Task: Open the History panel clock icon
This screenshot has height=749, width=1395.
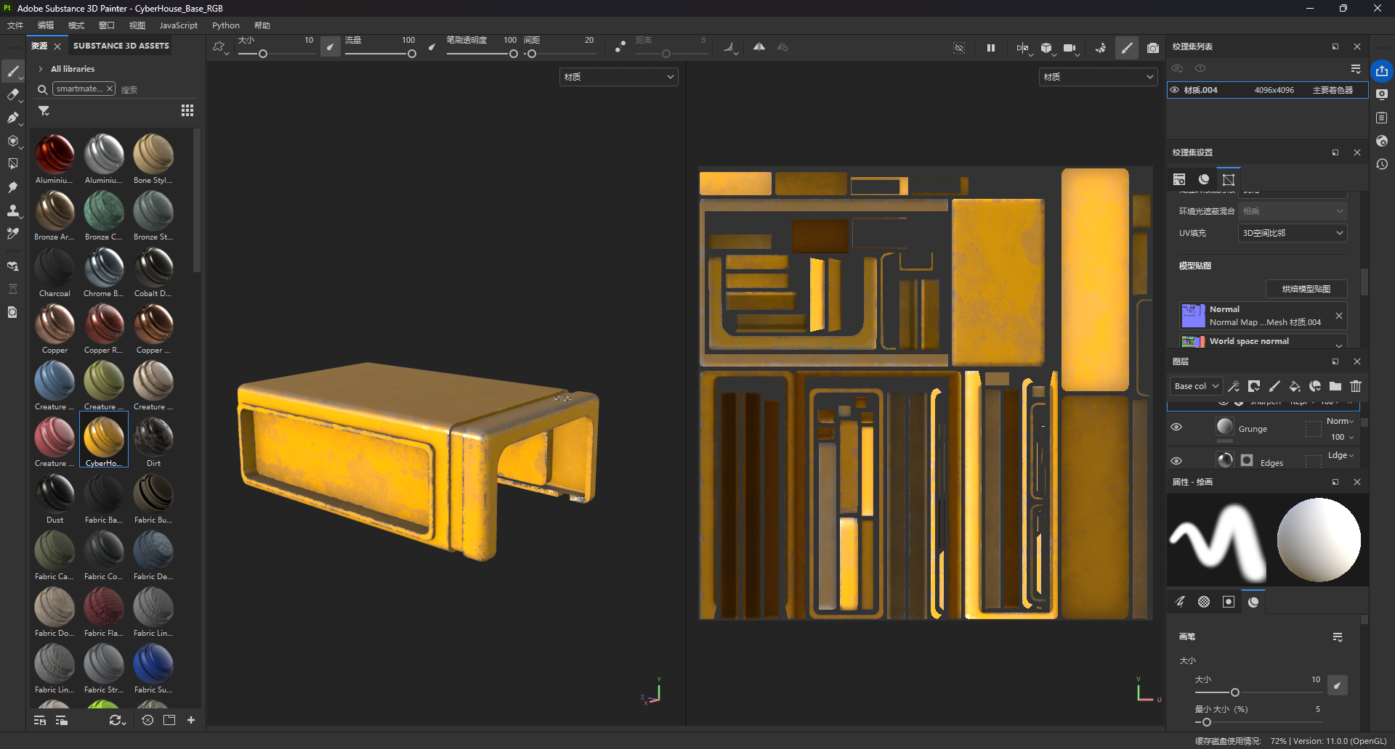Action: [x=1382, y=164]
